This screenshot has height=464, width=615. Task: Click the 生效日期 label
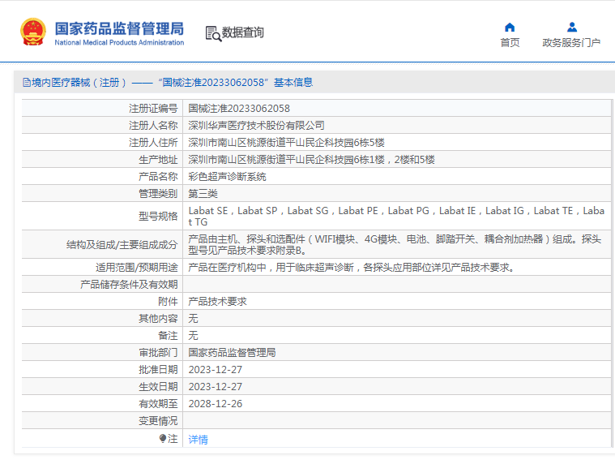coord(158,387)
